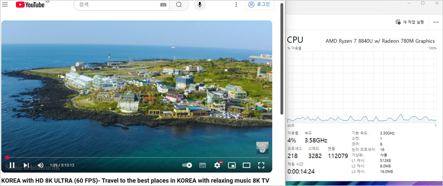This screenshot has height=186, width=443.
Task: Open the on-screen keyboard icon in search
Action: pos(163,5)
